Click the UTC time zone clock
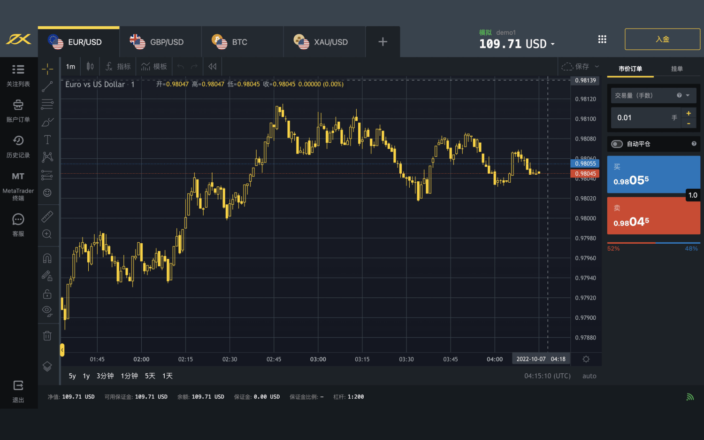The height and width of the screenshot is (440, 704). (547, 376)
